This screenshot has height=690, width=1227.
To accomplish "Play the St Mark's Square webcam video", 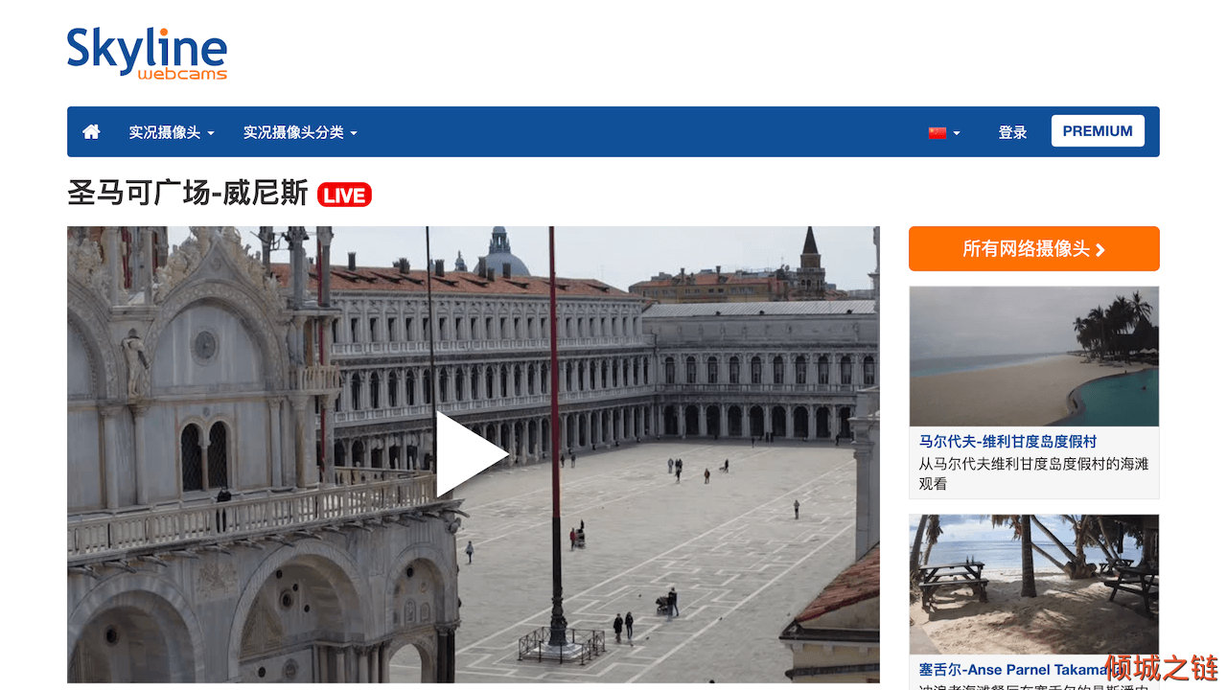I will 473,454.
